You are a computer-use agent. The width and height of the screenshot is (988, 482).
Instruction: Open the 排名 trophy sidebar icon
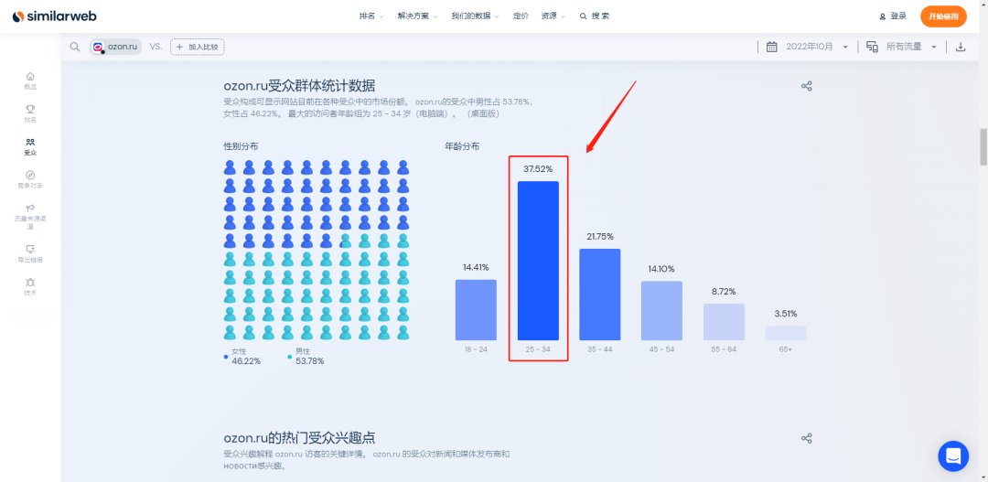coord(30,109)
